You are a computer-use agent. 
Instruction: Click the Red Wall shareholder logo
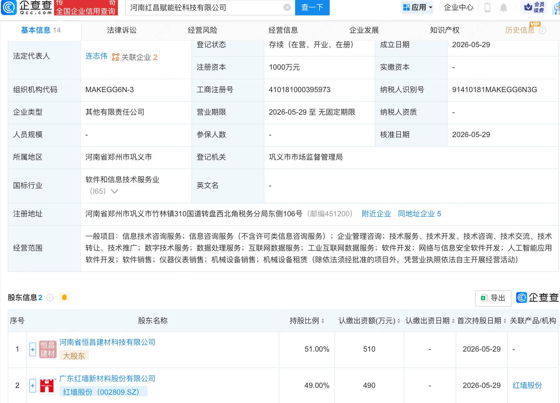tap(48, 386)
